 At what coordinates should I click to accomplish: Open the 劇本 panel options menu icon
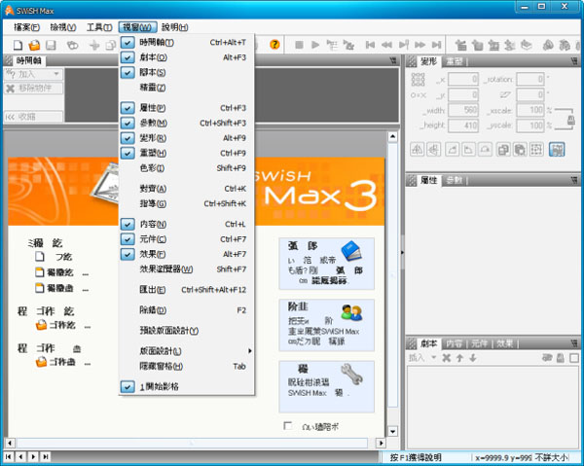point(574,343)
